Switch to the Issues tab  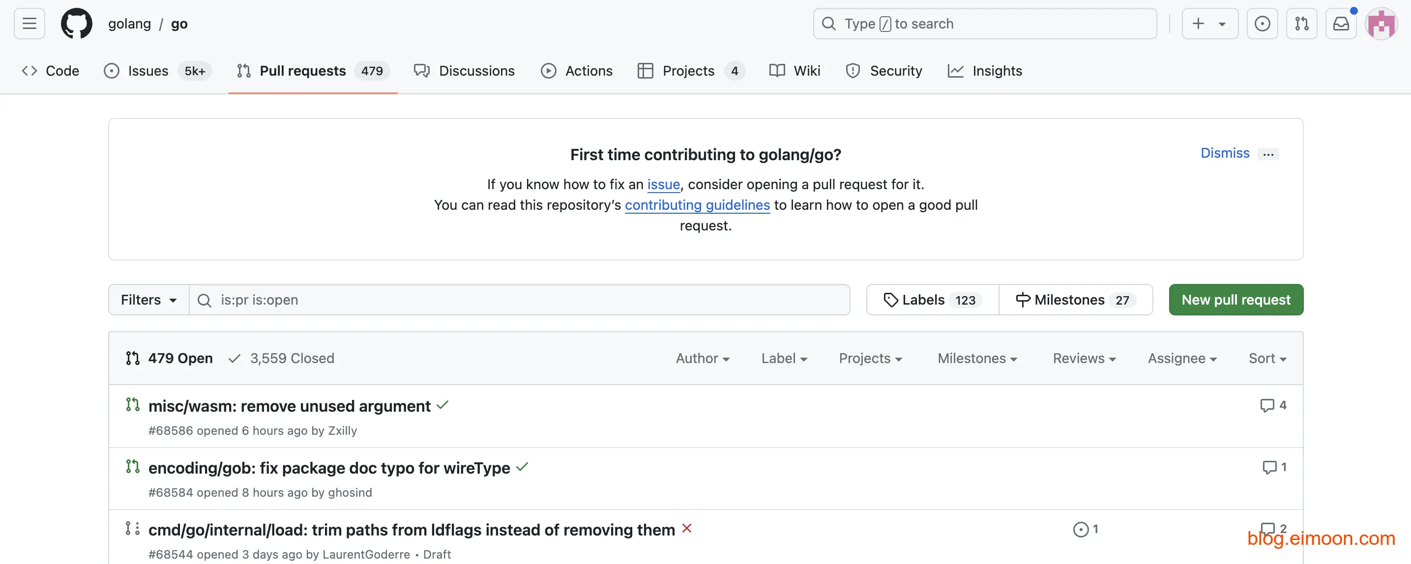coord(148,71)
